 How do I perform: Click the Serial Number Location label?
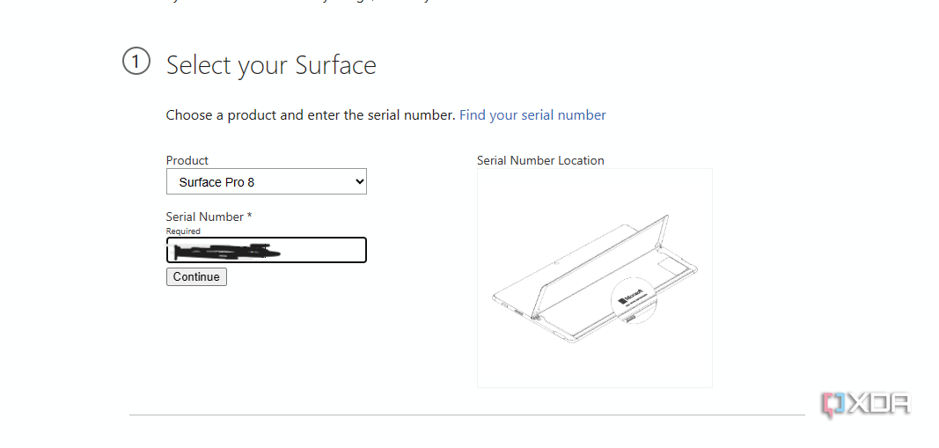(540, 160)
